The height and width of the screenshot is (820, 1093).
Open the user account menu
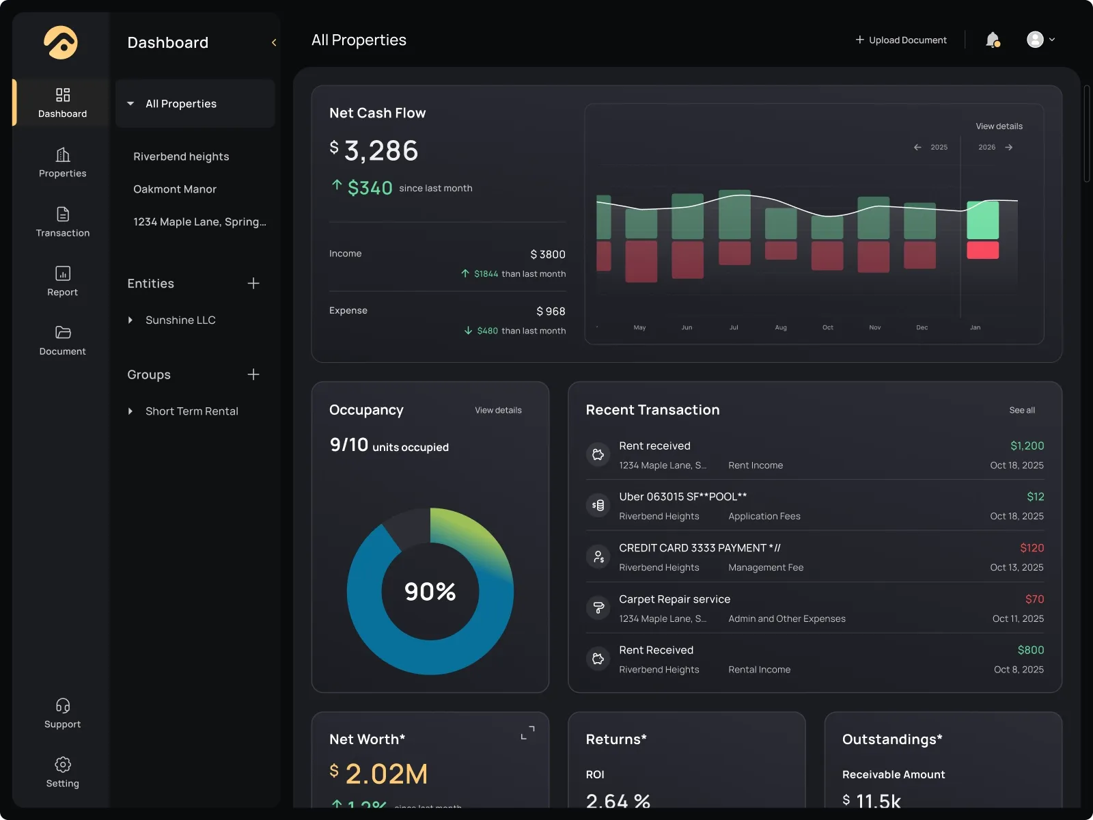1040,40
